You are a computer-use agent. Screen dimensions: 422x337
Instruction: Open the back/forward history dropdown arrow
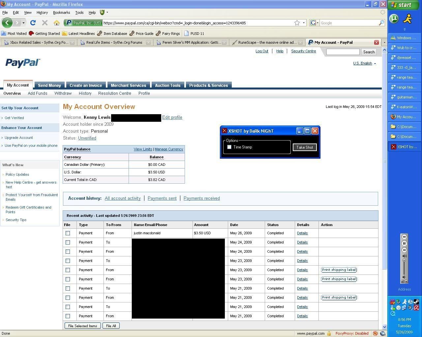[x=24, y=23]
